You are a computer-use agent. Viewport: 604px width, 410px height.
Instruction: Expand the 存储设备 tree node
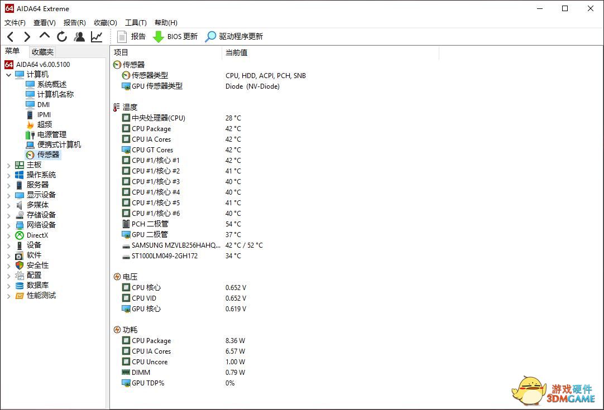coord(8,215)
